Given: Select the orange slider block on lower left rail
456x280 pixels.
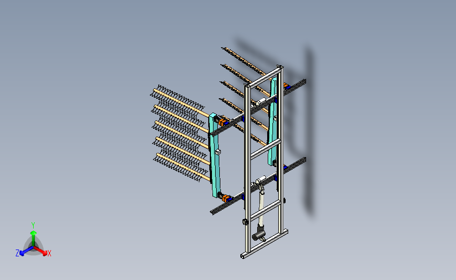Looking at the screenshot, I should [226, 199].
